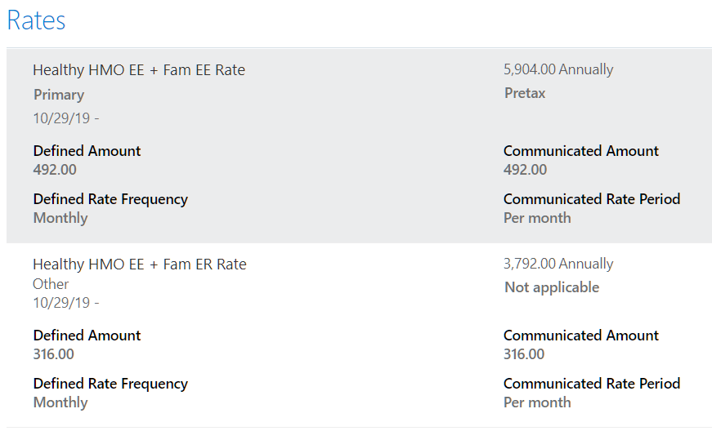Click the Communicated Amount value 316.00
The image size is (712, 440).
click(x=524, y=354)
